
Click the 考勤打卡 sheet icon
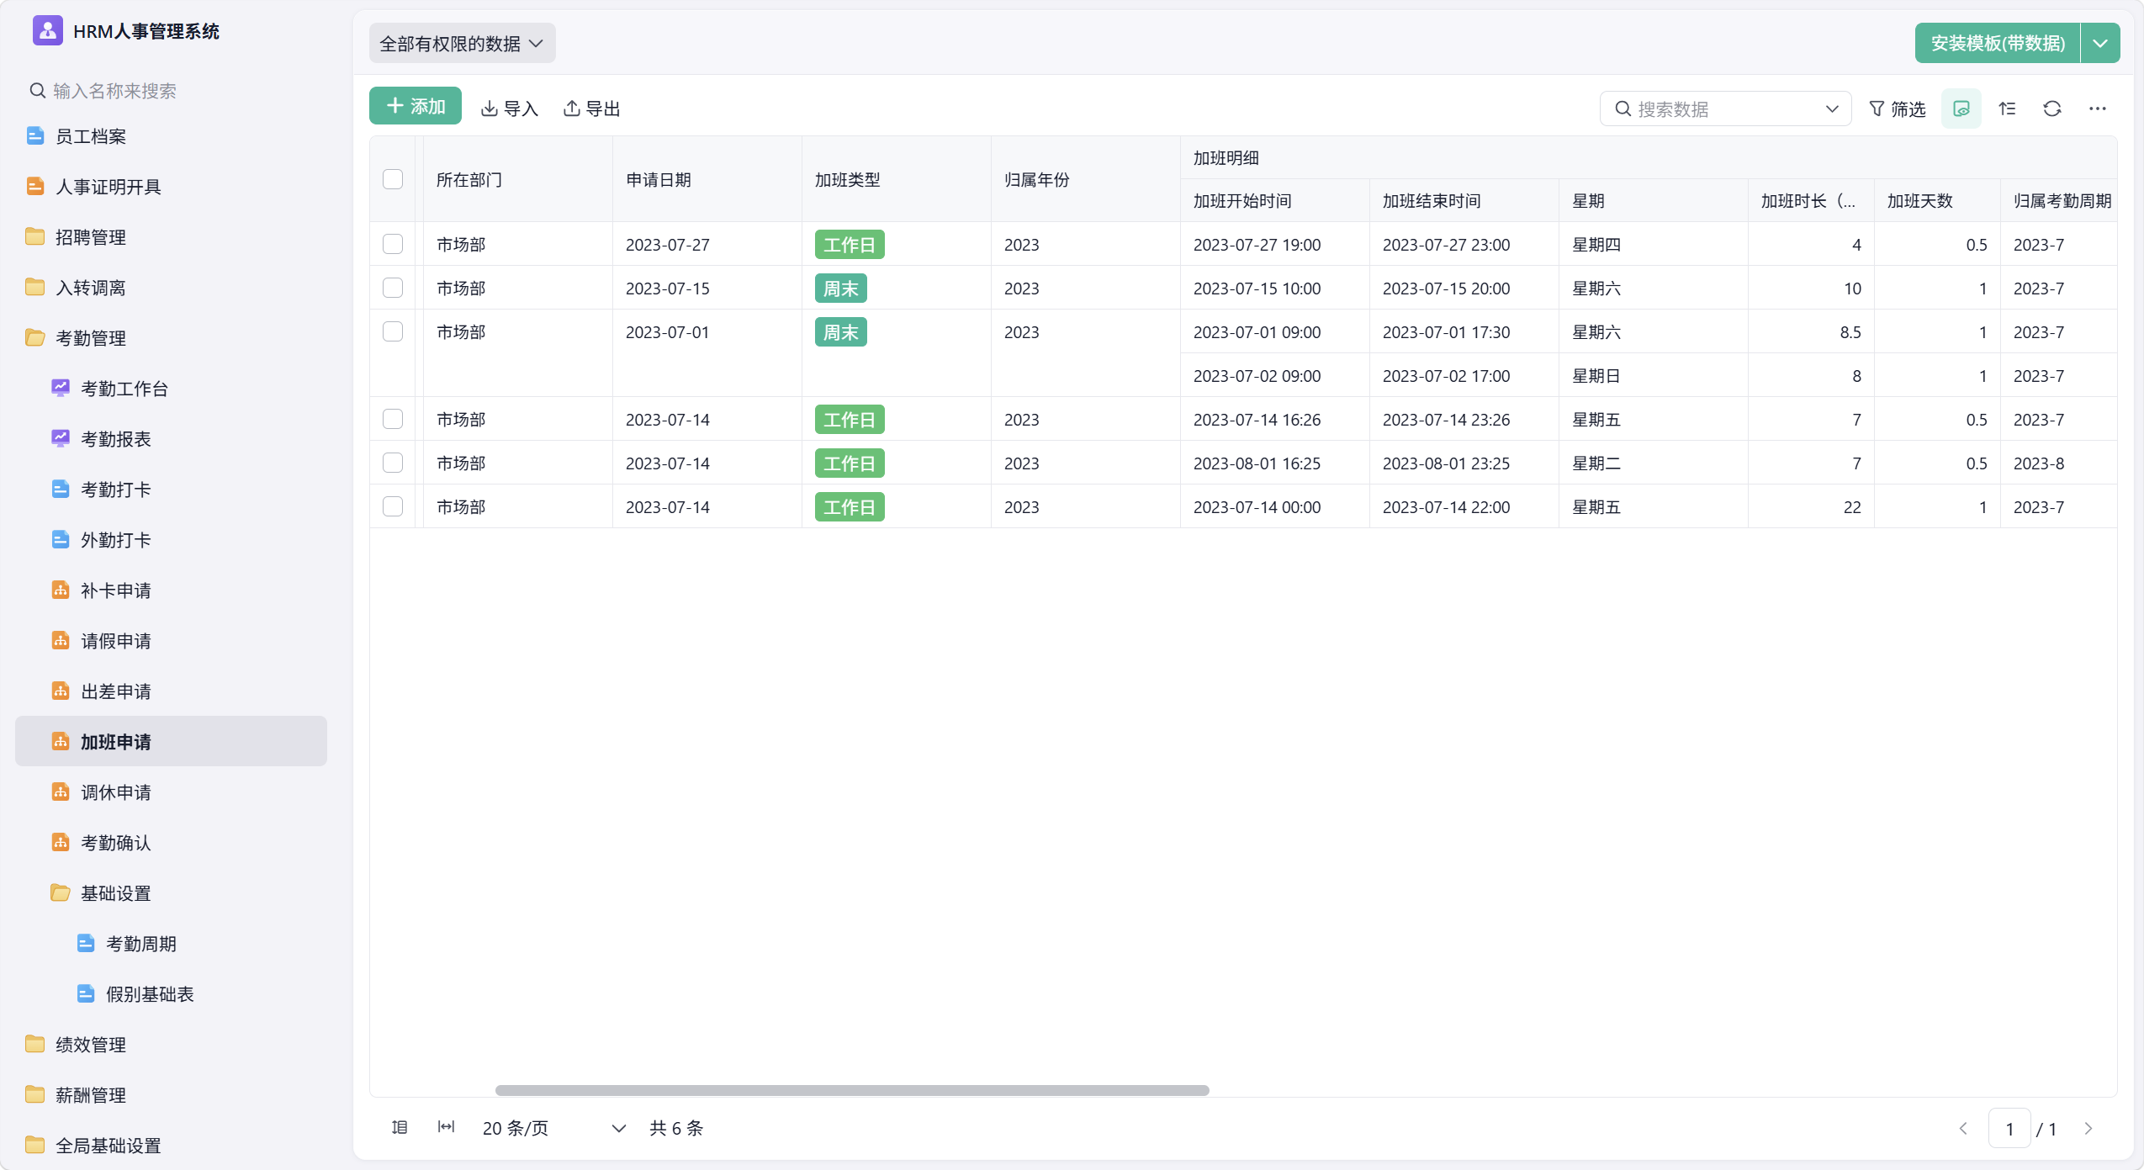pyautogui.click(x=61, y=489)
